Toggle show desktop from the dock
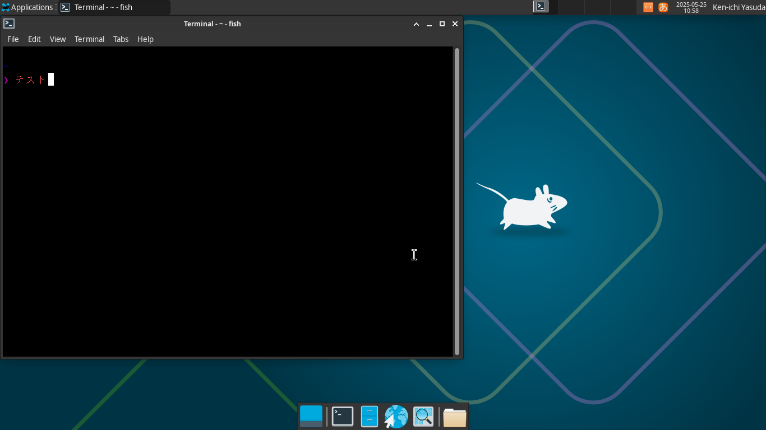This screenshot has height=430, width=766. 311,416
